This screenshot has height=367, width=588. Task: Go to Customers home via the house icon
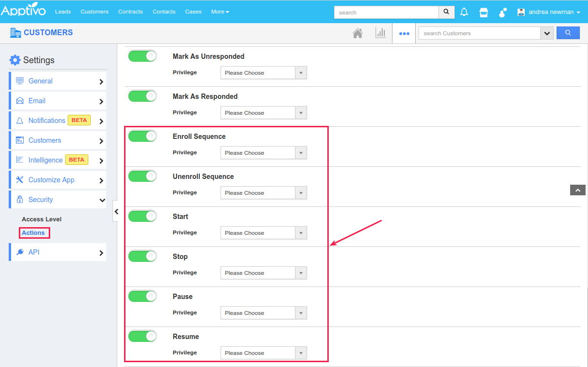tap(358, 33)
